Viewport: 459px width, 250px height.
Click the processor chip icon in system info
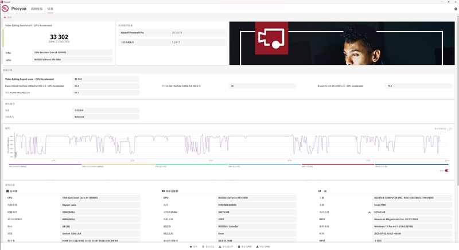coord(7,191)
